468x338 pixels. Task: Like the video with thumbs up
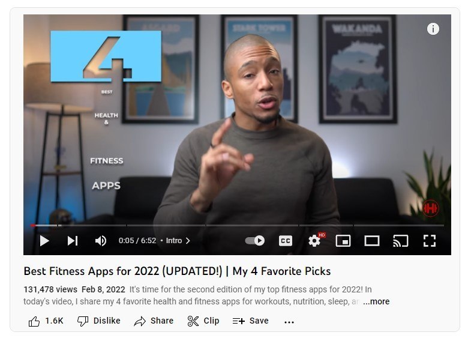click(x=46, y=321)
